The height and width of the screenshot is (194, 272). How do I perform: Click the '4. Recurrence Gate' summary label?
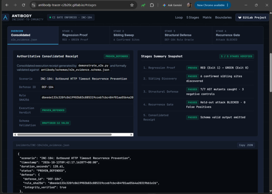point(158,105)
